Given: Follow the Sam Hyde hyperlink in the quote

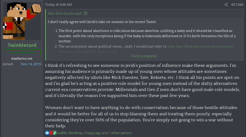Looking at the screenshot, I should tap(200, 46).
